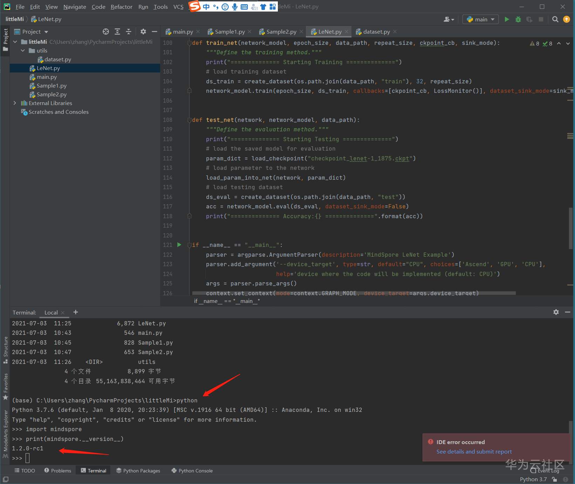Collapse all items in Project panel
This screenshot has height=484, width=575.
pyautogui.click(x=129, y=32)
